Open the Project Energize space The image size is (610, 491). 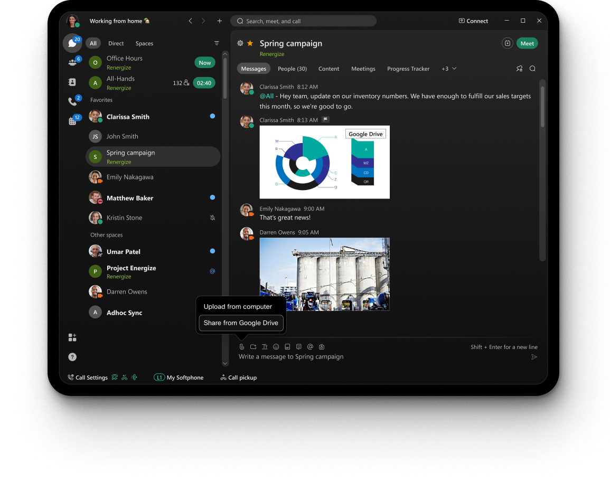(x=153, y=271)
